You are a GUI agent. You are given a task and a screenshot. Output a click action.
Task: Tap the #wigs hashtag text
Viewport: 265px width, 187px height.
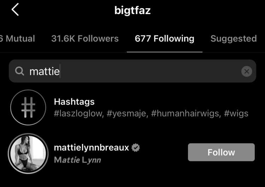click(236, 113)
